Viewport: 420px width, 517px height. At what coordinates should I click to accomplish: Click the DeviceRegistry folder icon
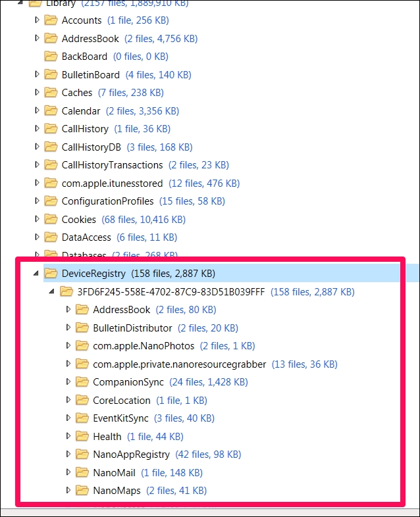click(51, 273)
